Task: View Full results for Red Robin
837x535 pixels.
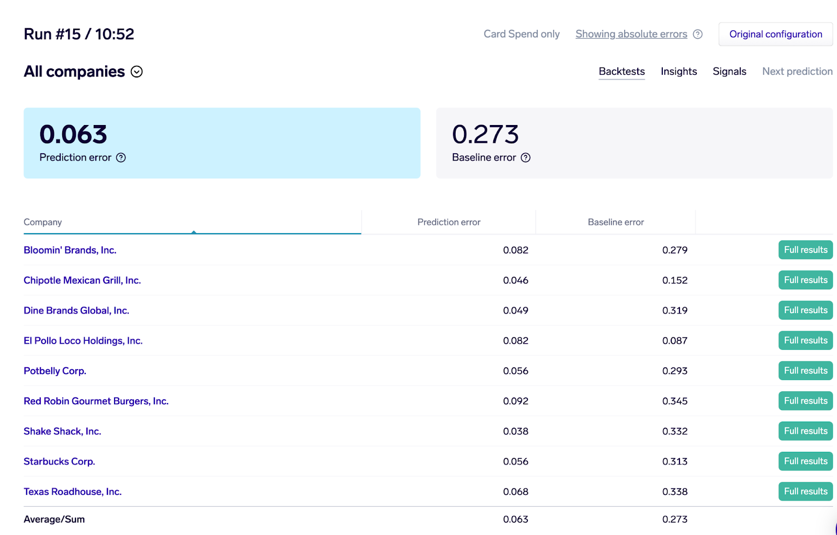Action: coord(806,401)
